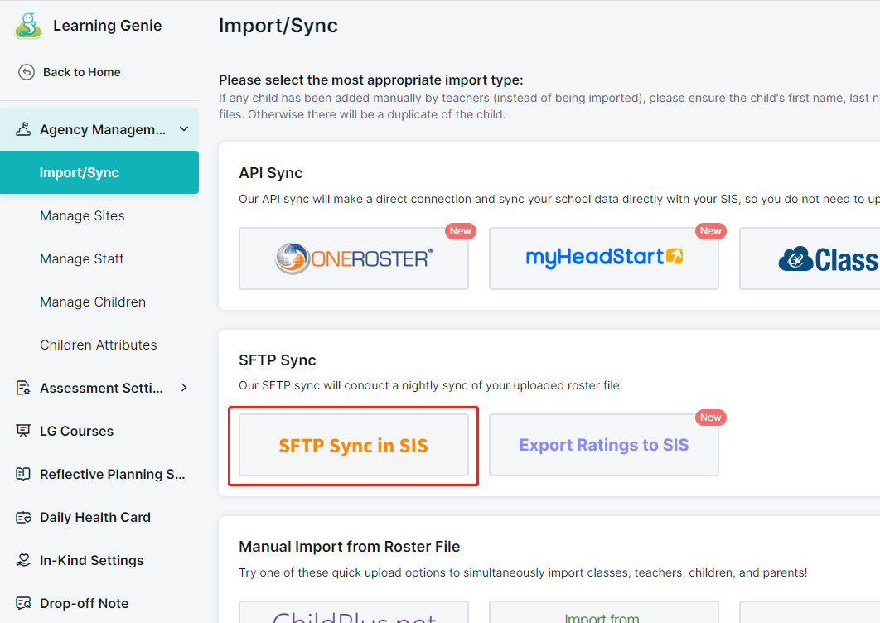Click the Reflective Planning book icon

(x=23, y=474)
